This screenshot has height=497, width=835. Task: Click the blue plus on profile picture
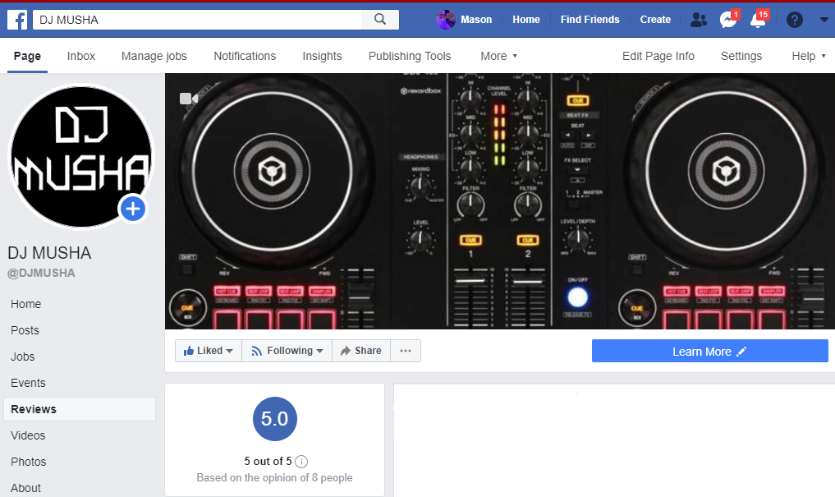coord(133,209)
